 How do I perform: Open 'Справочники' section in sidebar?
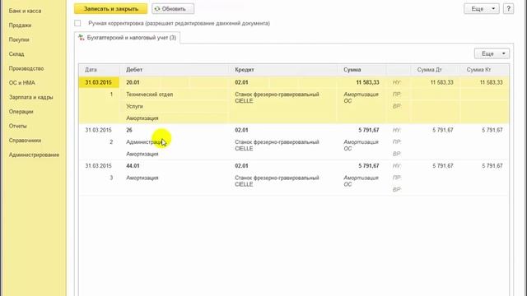(x=25, y=141)
